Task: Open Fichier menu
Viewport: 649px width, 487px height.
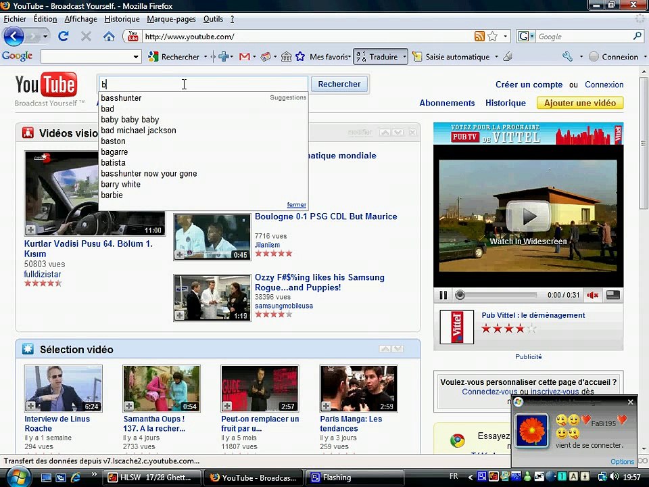Action: pyautogui.click(x=15, y=19)
